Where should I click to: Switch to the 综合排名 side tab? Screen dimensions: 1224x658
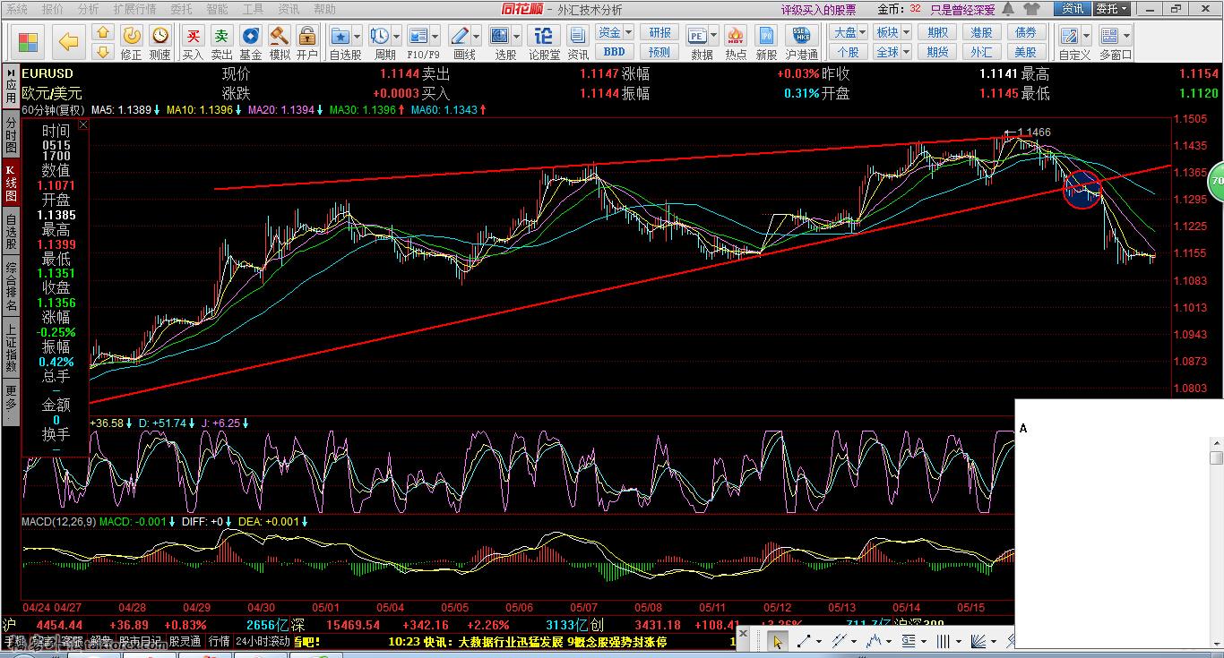pos(11,286)
